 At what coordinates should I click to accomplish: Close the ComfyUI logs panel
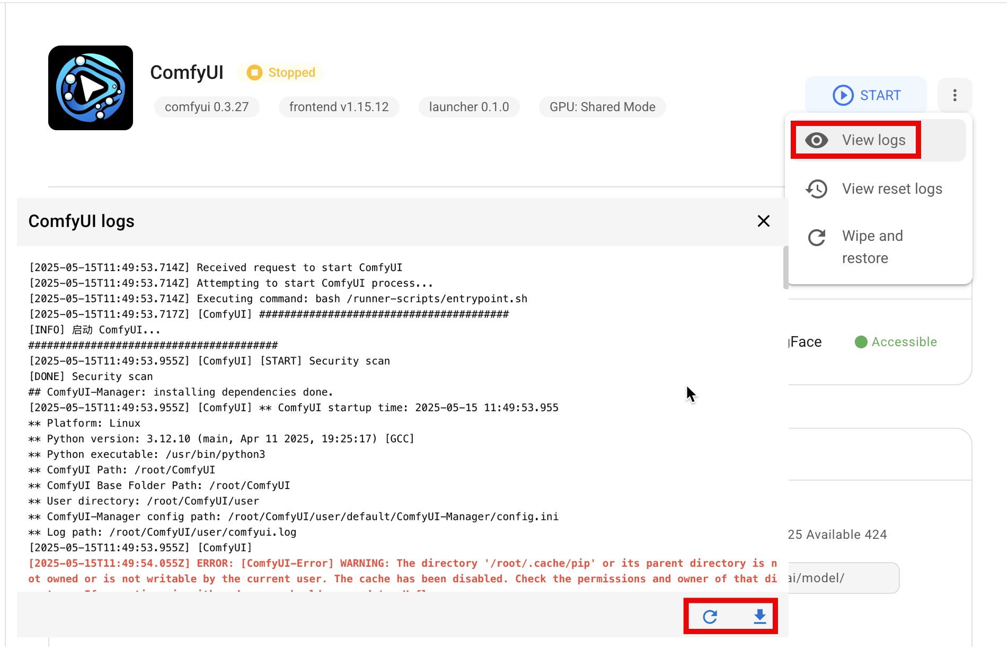[763, 221]
